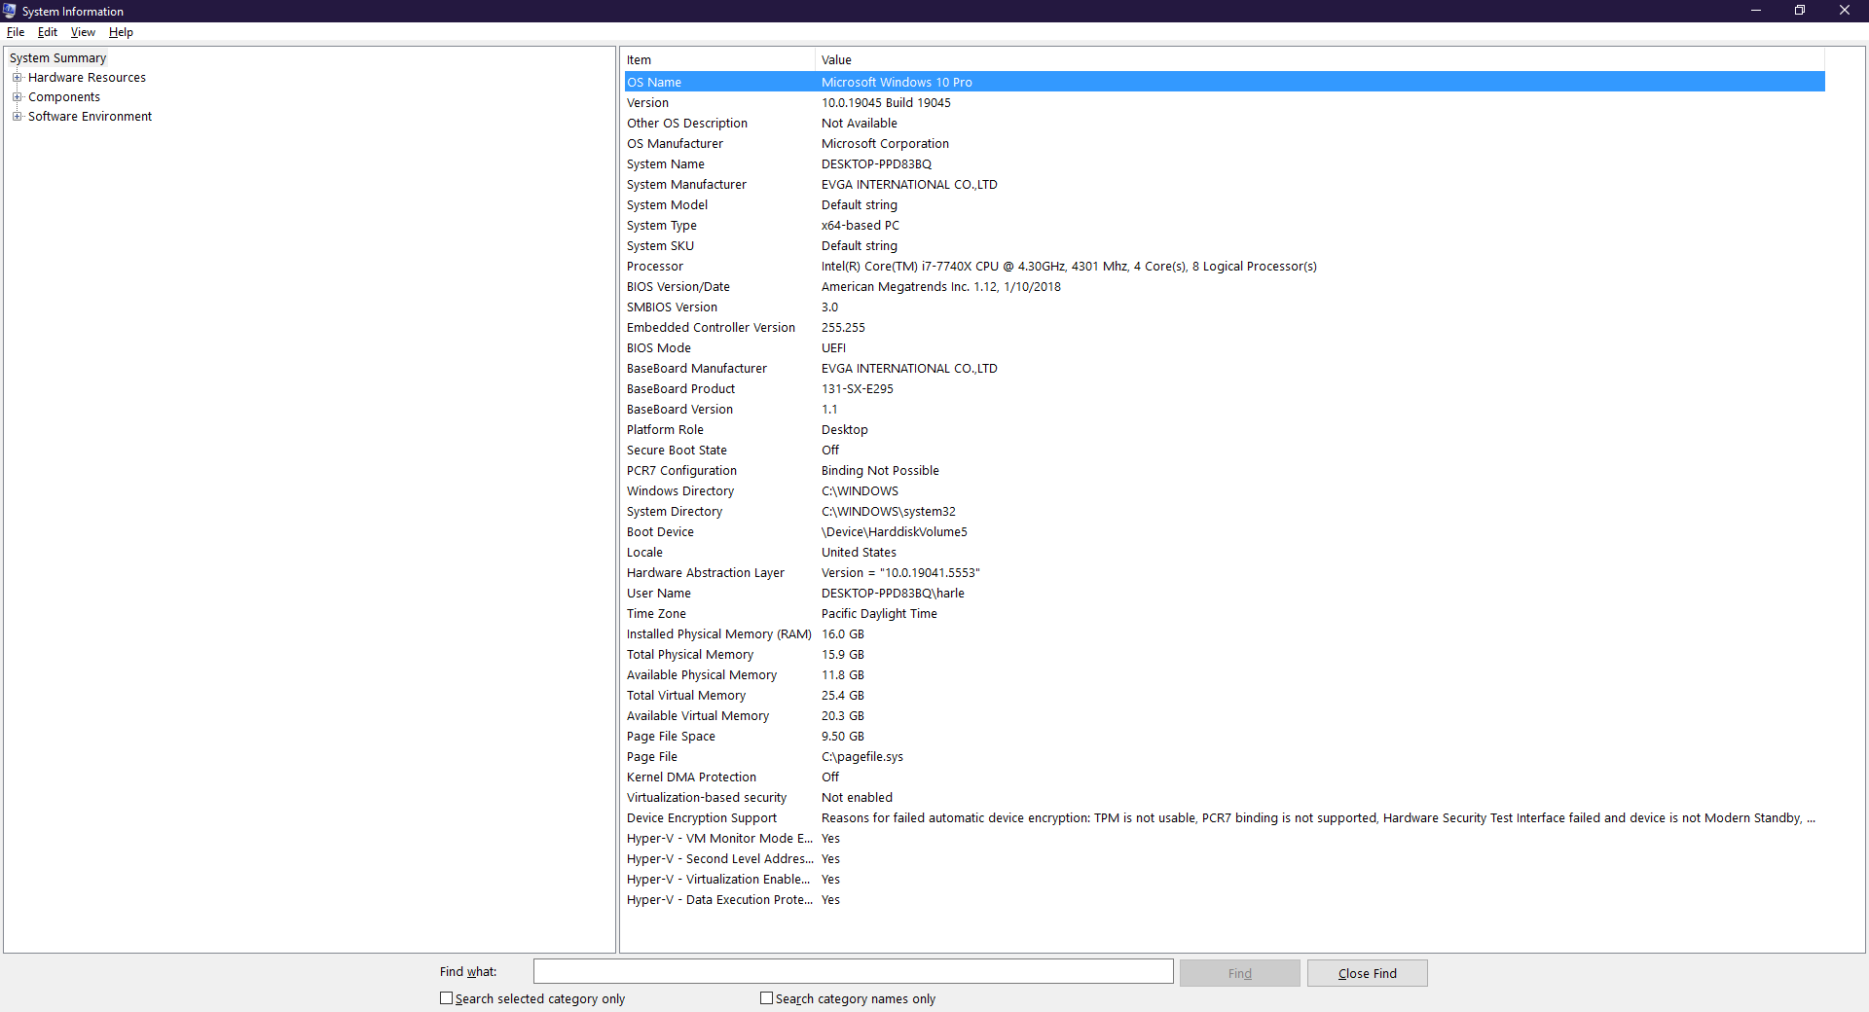Minimize the System Information window

pos(1756,11)
